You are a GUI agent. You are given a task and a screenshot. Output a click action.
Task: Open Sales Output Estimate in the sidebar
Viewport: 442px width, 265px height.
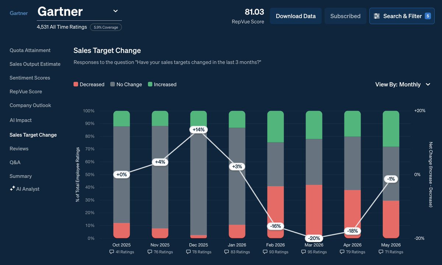(35, 64)
